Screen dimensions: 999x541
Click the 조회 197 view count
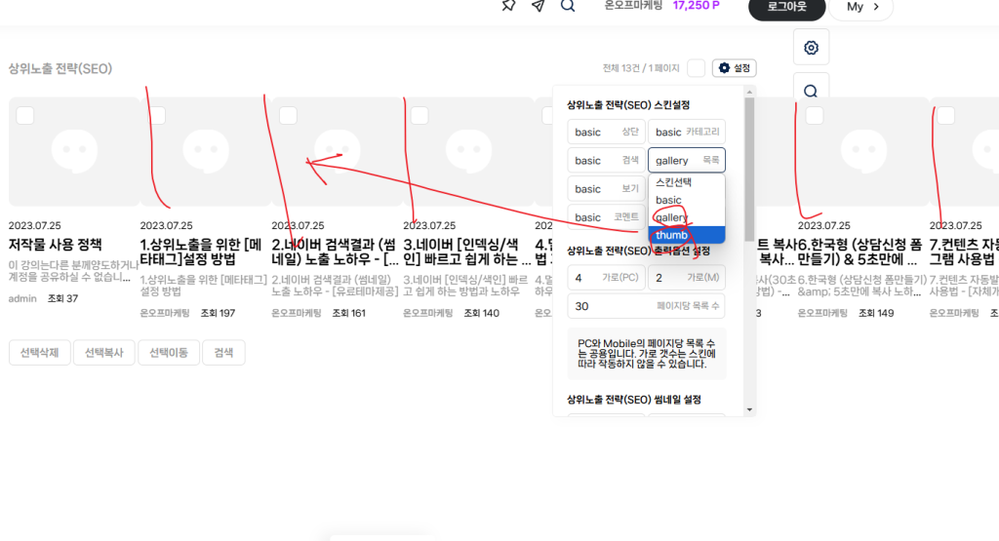pyautogui.click(x=218, y=313)
